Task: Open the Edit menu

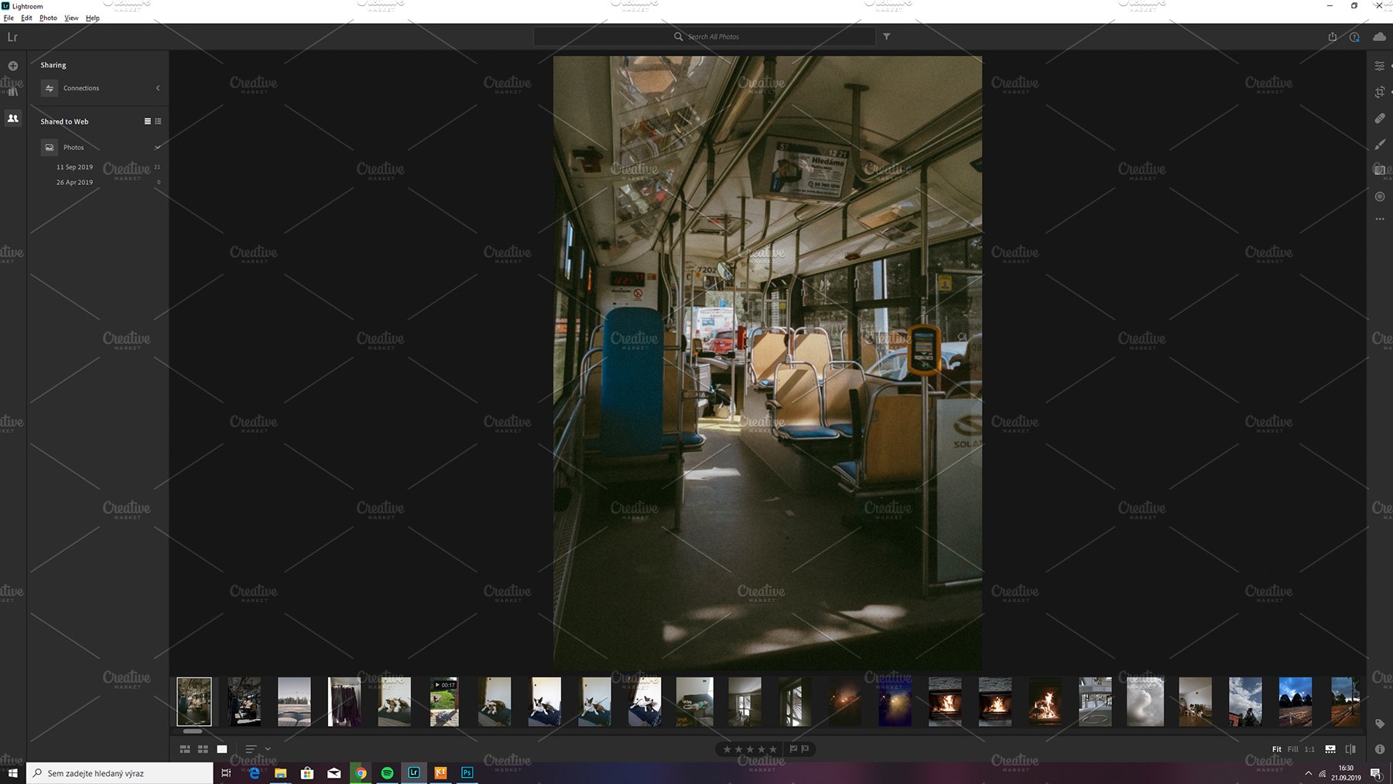Action: click(x=26, y=18)
